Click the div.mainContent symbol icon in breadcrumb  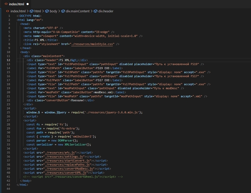(x=62, y=11)
